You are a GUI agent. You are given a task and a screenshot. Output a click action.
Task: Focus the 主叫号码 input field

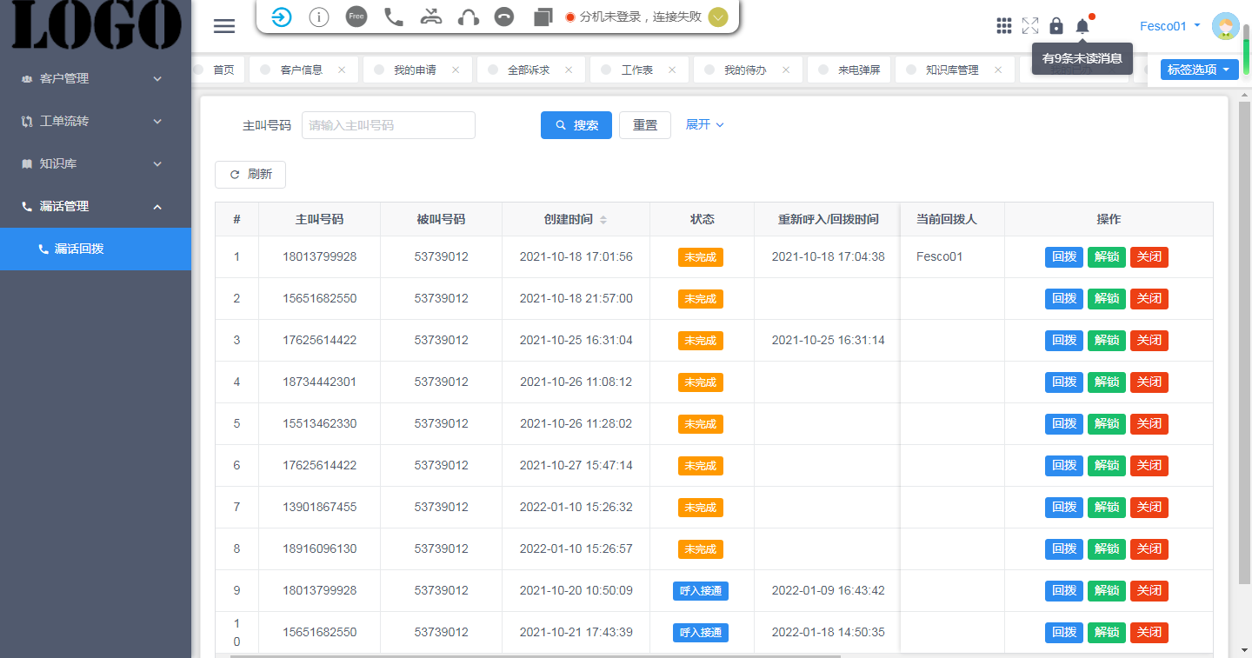pyautogui.click(x=389, y=125)
